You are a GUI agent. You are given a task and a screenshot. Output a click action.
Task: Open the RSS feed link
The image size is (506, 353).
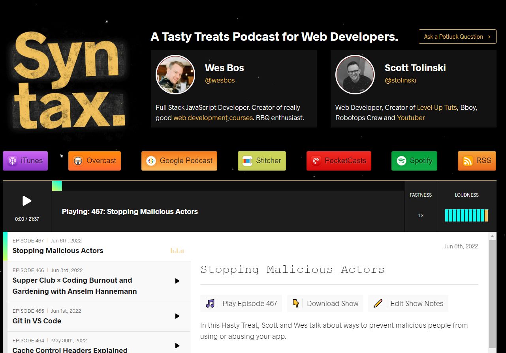coord(477,161)
